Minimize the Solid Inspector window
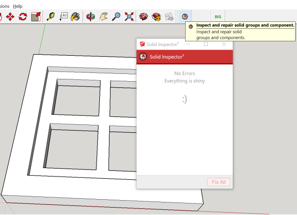Image resolution: width=297 pixels, height=215 pixels. pyautogui.click(x=188, y=44)
